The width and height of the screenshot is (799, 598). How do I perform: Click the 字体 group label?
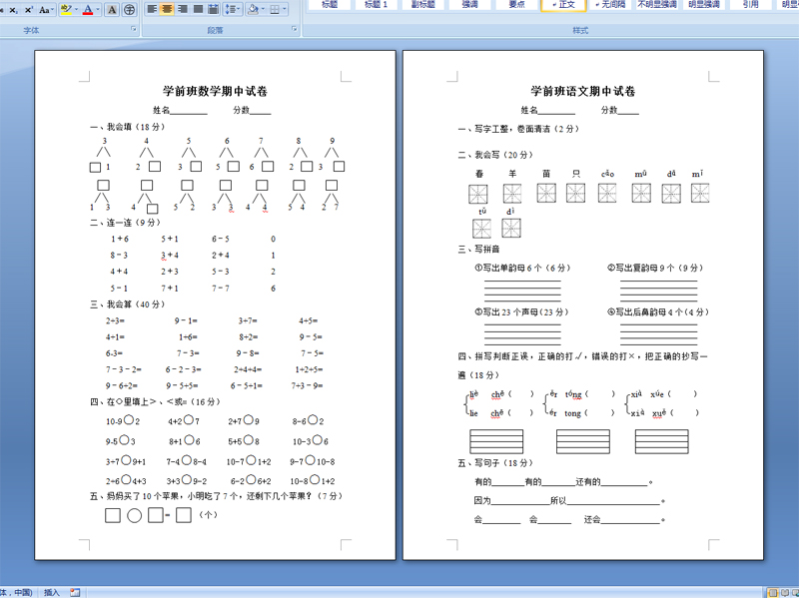pyautogui.click(x=31, y=31)
